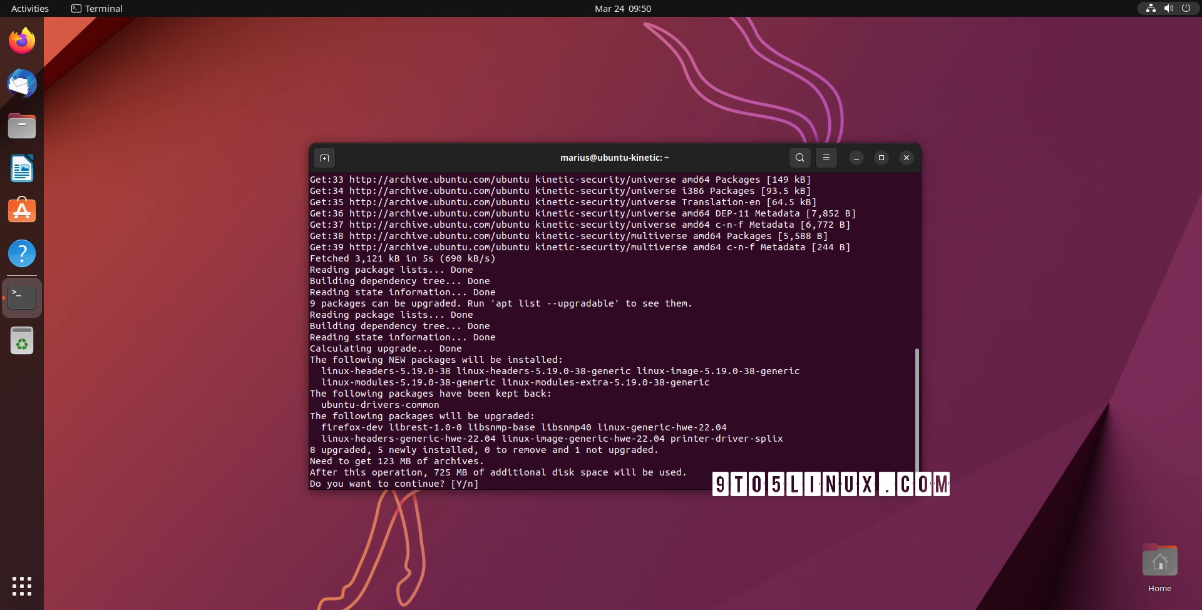1202x610 pixels.
Task: Open Thunderbird from the dock
Action: coord(22,83)
